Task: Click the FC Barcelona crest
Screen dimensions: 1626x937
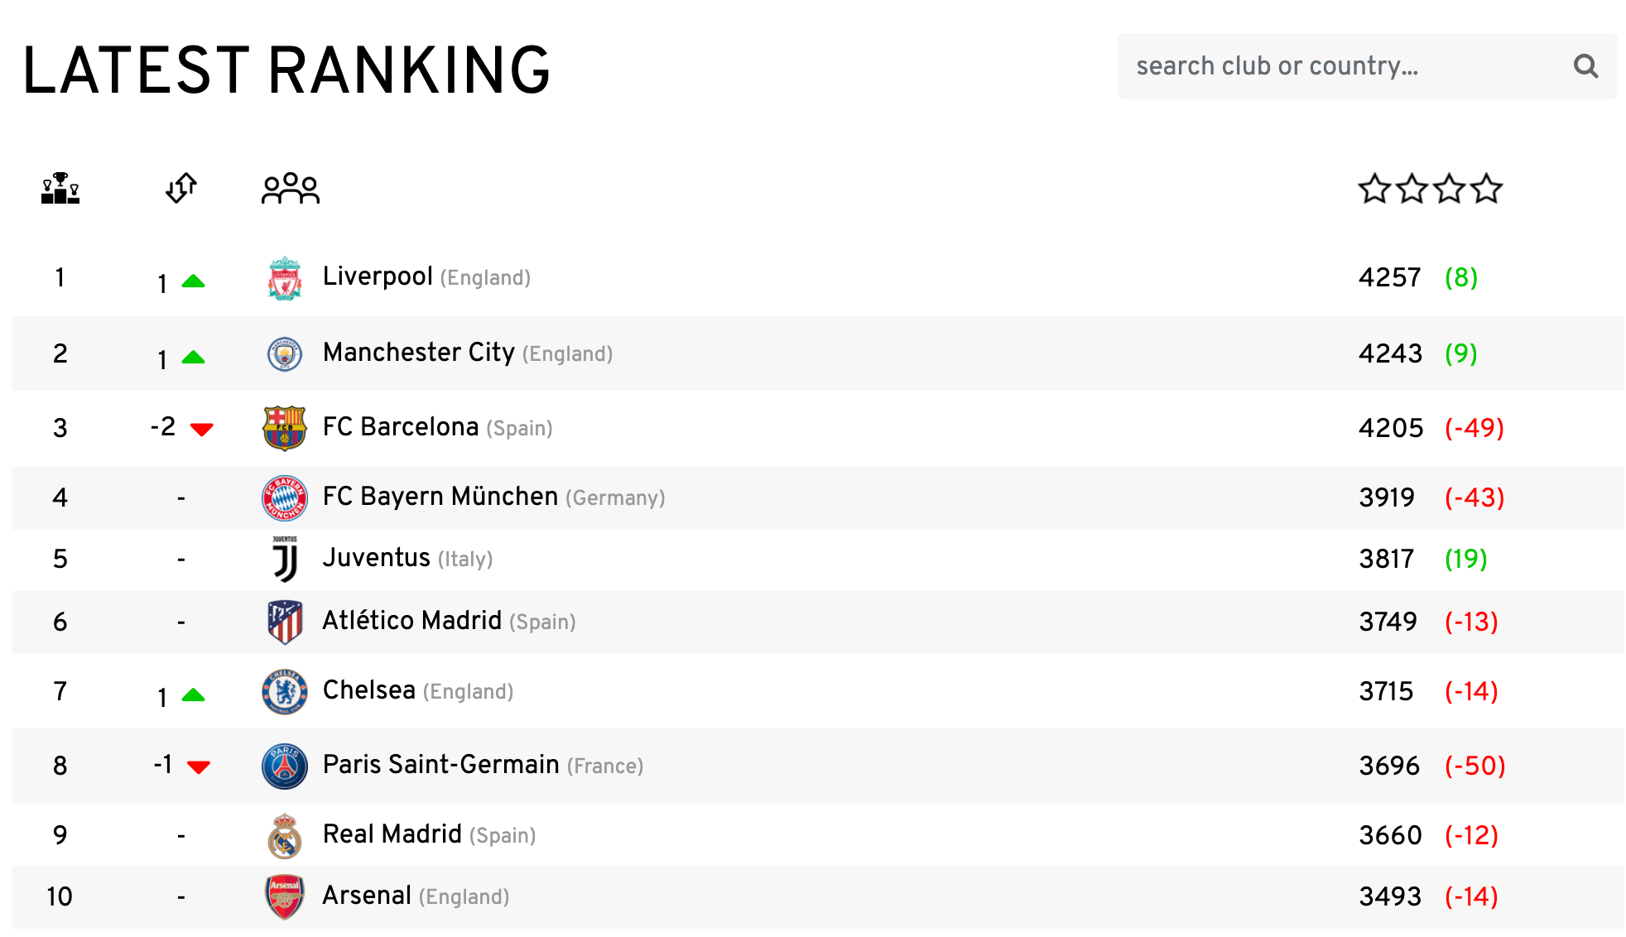Action: [285, 428]
